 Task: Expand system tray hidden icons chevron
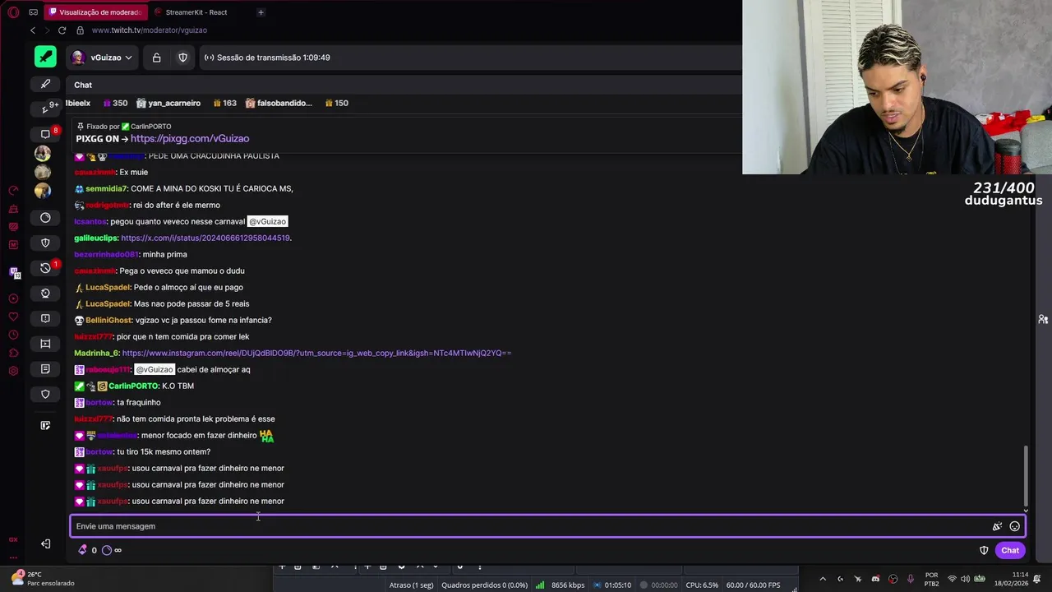pos(822,579)
